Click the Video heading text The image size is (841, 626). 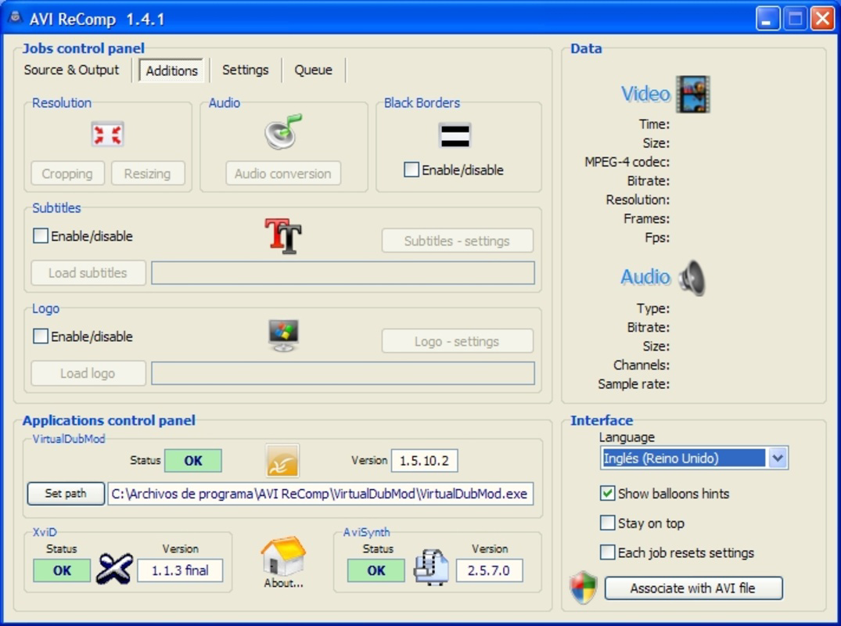pos(645,94)
